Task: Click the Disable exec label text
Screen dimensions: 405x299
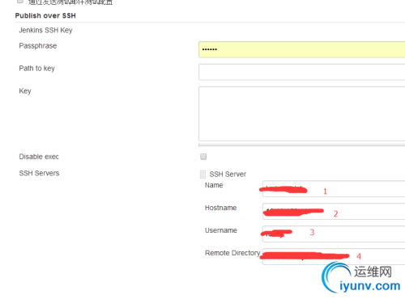Action: point(39,157)
